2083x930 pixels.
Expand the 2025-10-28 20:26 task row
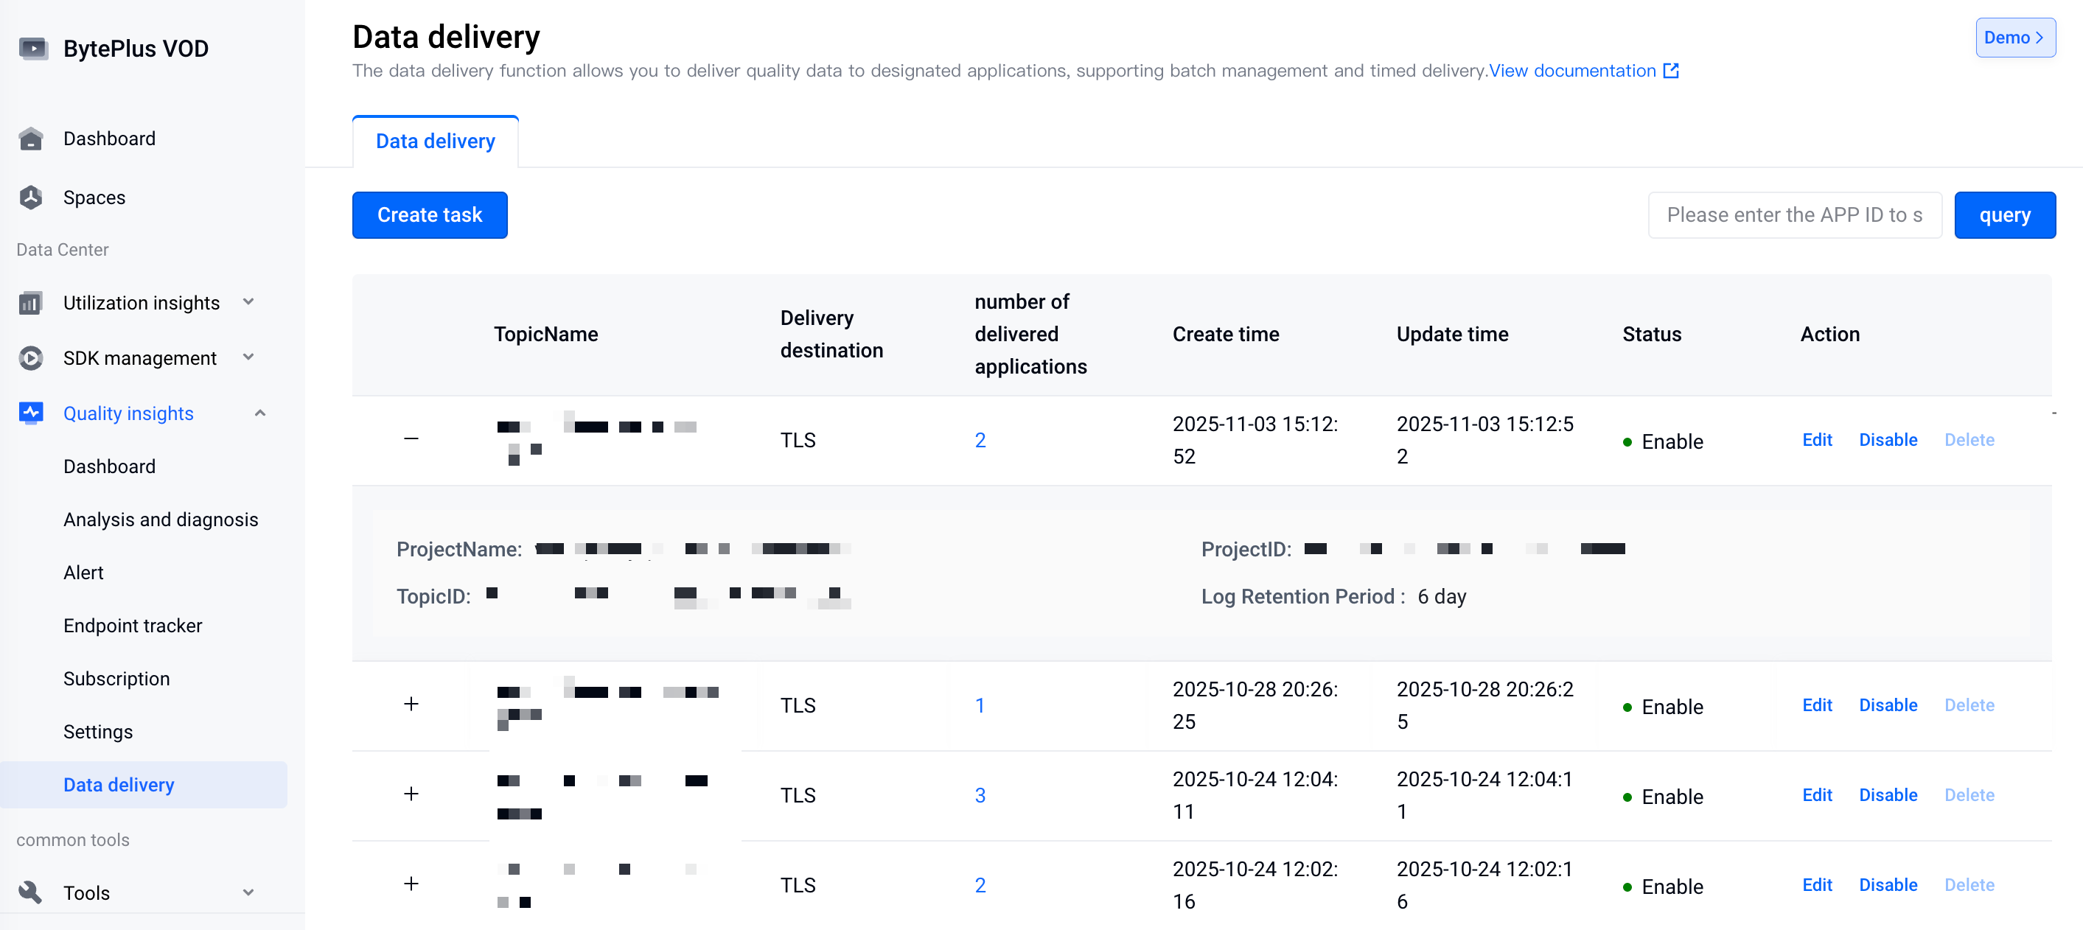click(411, 705)
